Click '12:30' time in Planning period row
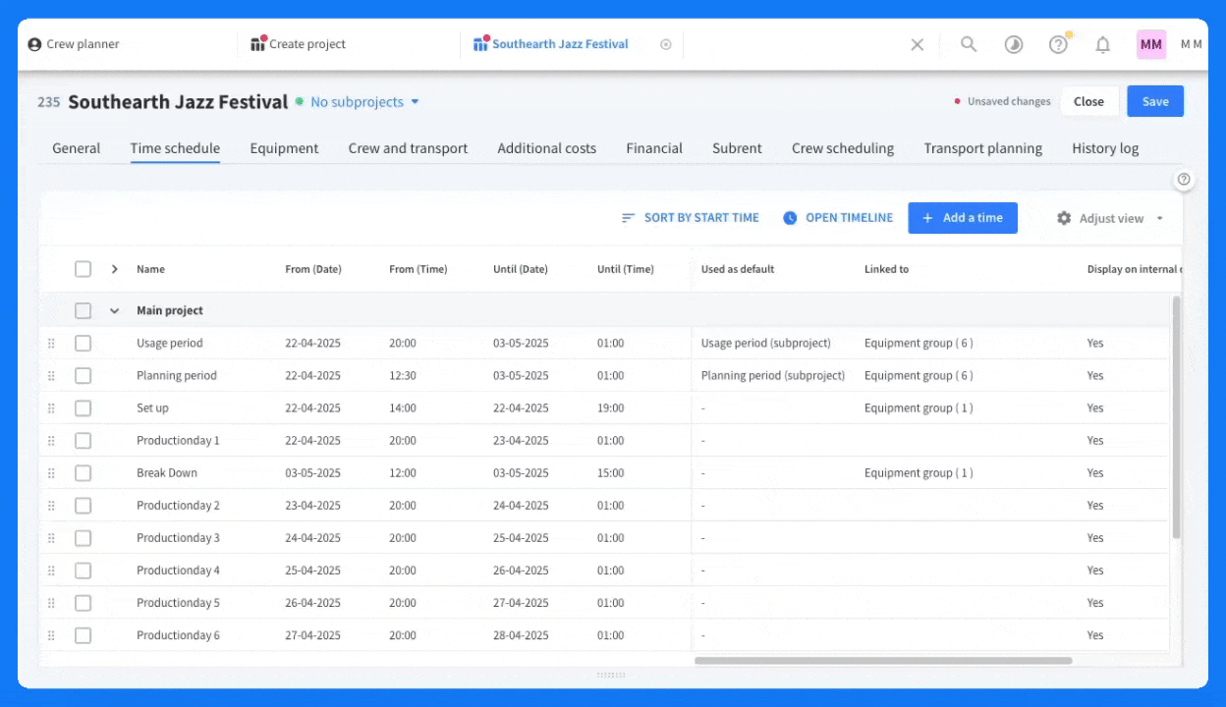 pos(403,375)
